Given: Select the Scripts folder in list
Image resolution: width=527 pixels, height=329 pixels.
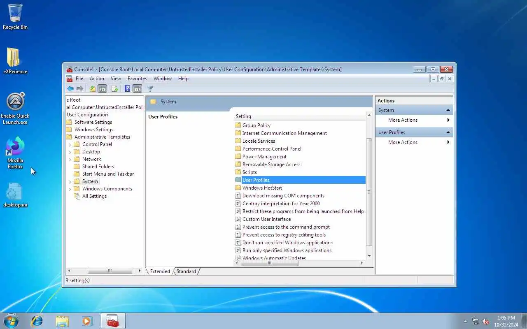Looking at the screenshot, I should tap(250, 172).
